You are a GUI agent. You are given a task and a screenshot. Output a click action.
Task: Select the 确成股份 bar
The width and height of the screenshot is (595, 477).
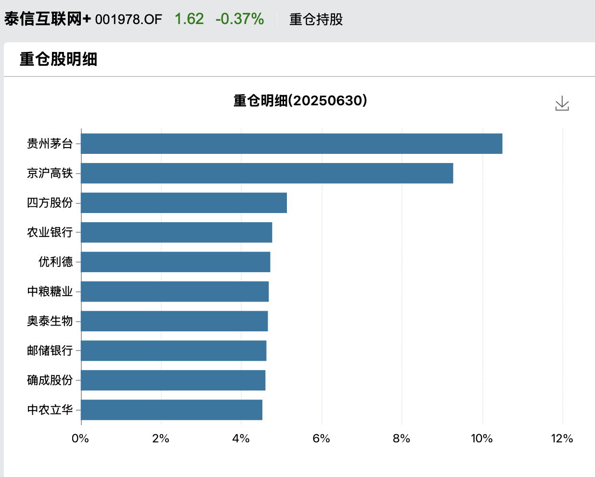[173, 380]
